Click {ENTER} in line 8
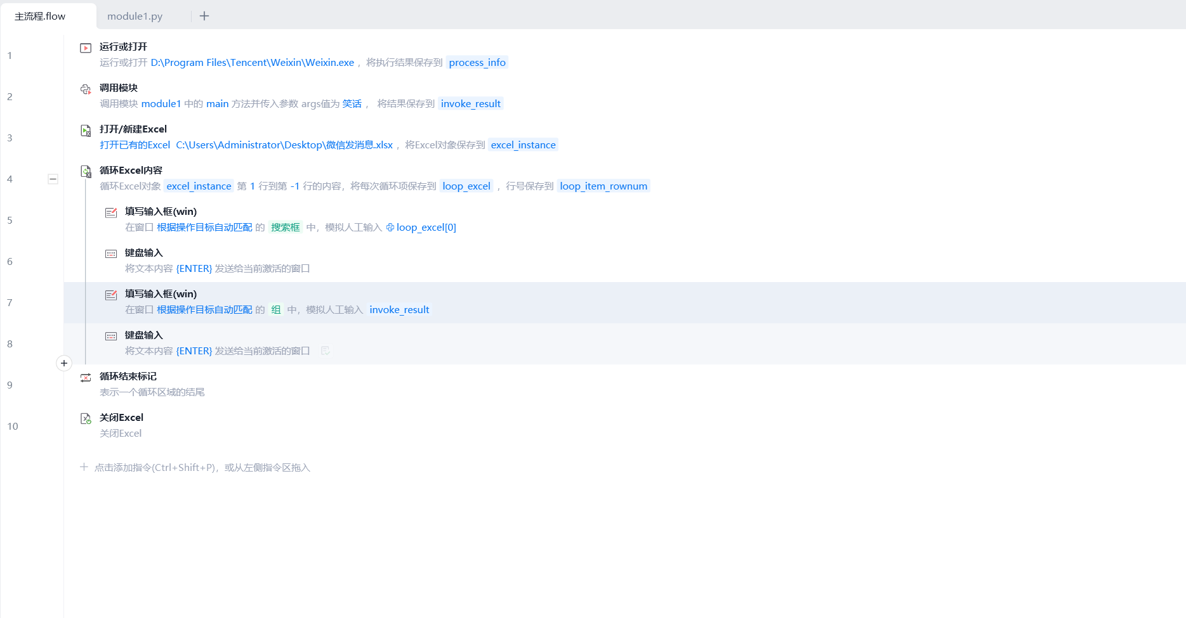Viewport: 1186px width, 618px height. pos(194,351)
